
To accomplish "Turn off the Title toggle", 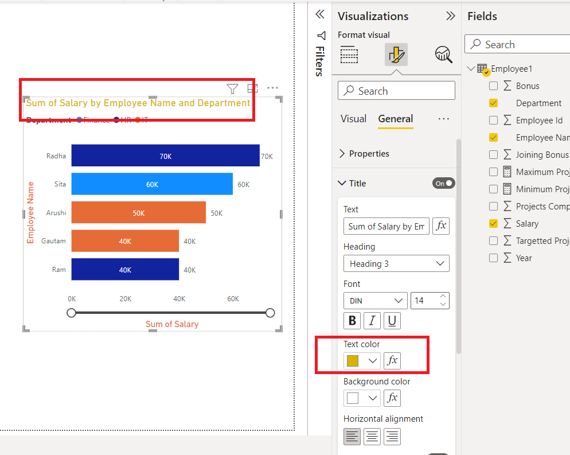I will point(443,183).
